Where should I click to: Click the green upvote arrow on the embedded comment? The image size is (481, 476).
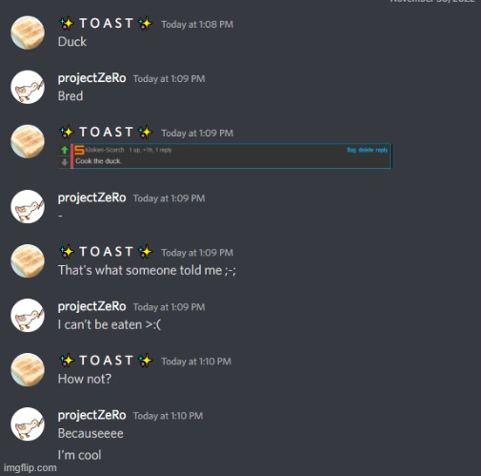click(x=65, y=150)
